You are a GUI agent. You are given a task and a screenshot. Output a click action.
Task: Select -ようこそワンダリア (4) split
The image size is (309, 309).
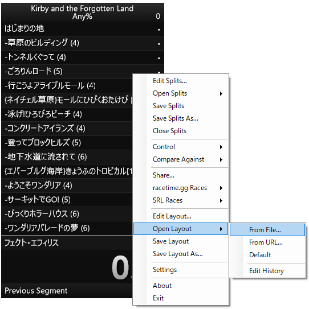tap(67, 186)
